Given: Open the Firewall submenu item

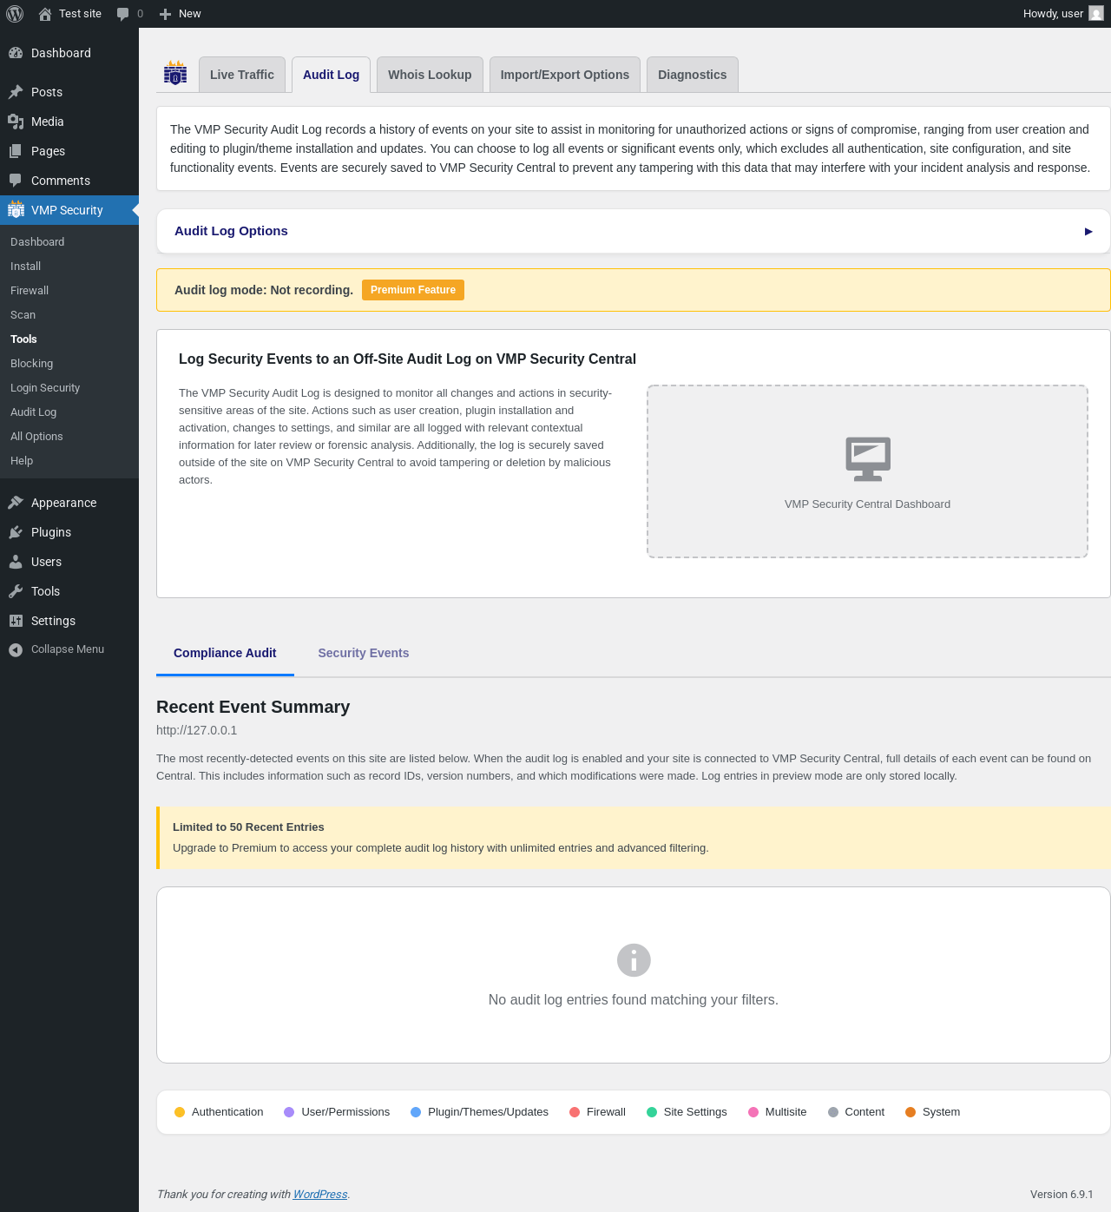Looking at the screenshot, I should click(30, 291).
